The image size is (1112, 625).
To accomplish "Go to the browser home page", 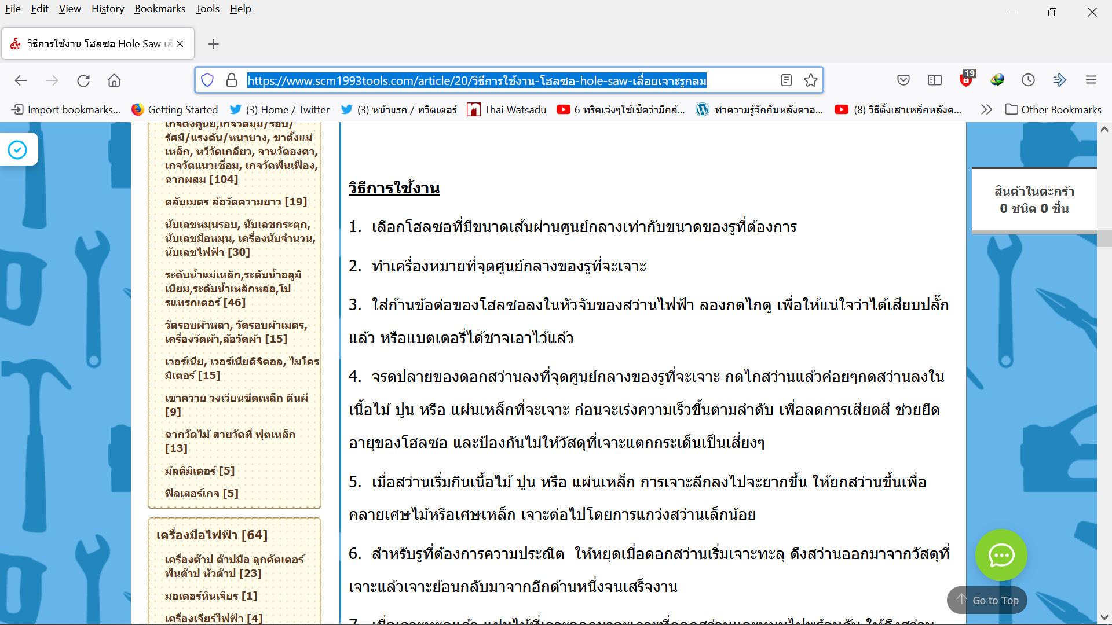I will 114,80.
